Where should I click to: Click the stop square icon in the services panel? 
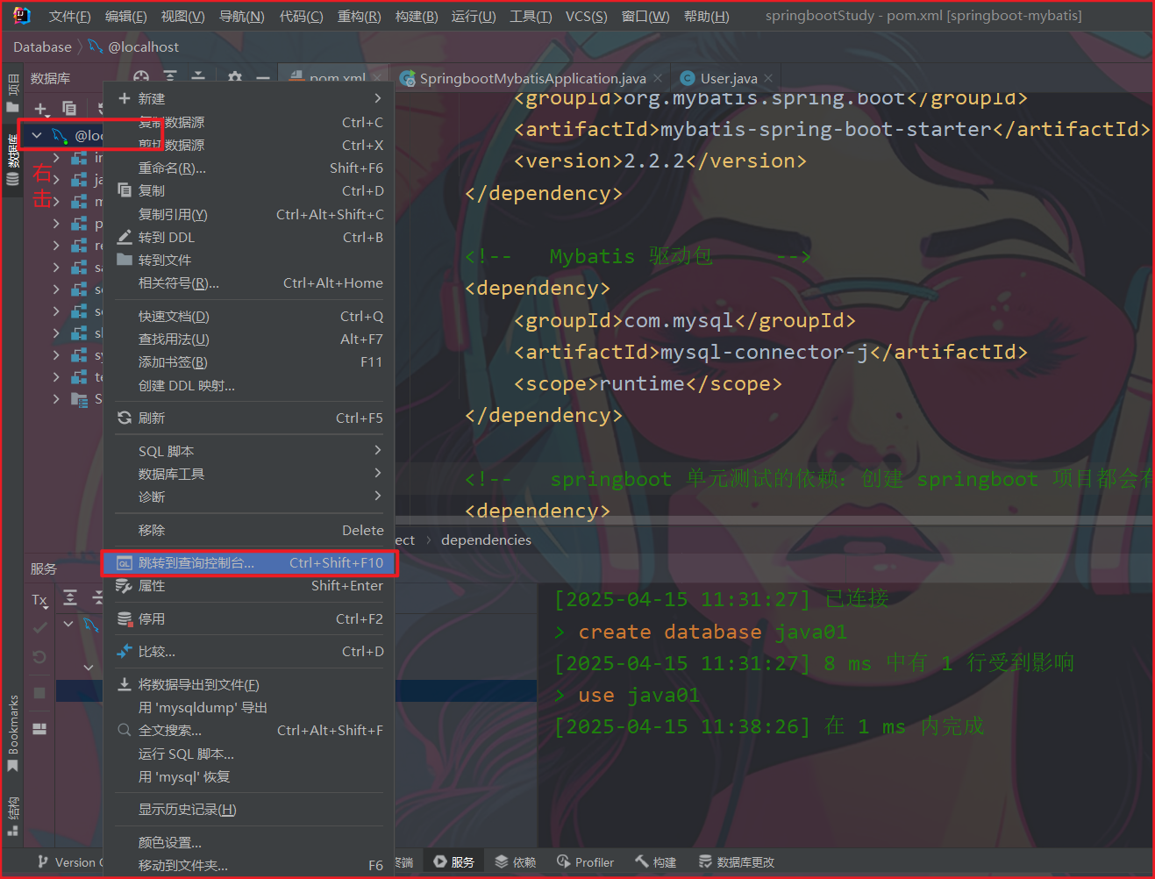click(39, 693)
